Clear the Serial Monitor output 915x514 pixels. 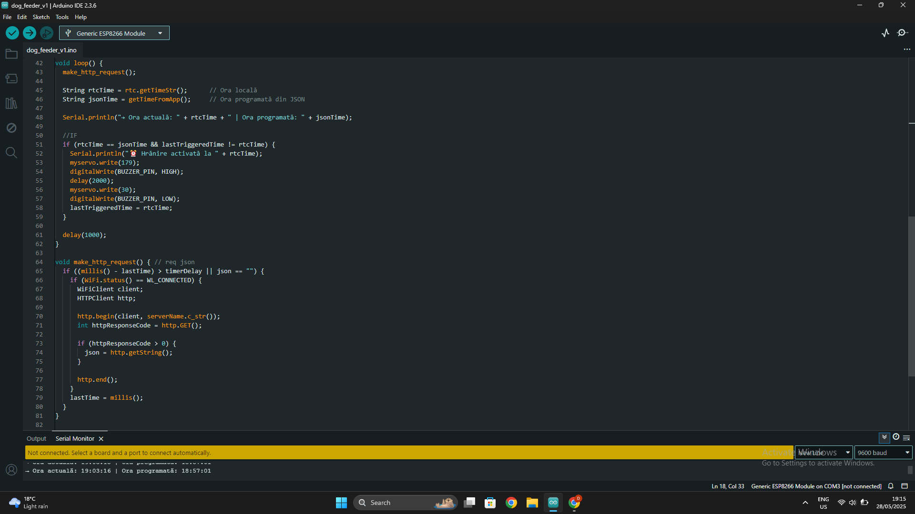coord(906,437)
